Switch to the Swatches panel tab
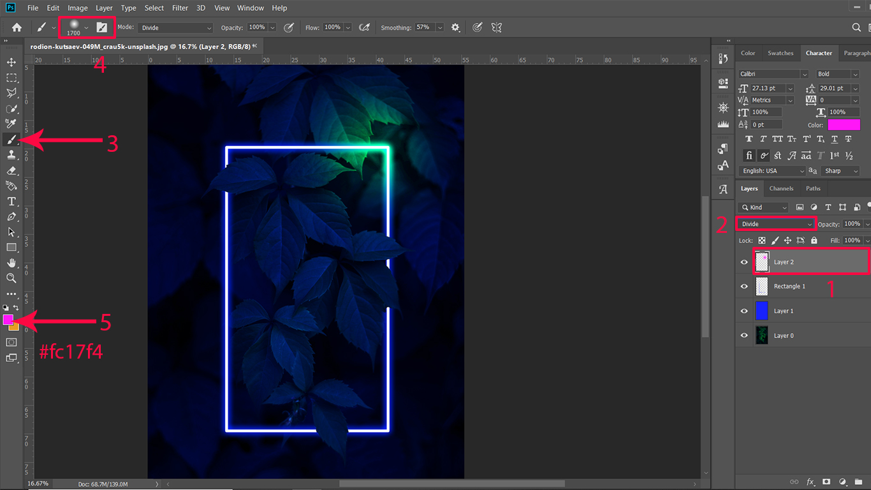Screen dimensions: 871x490 point(780,53)
